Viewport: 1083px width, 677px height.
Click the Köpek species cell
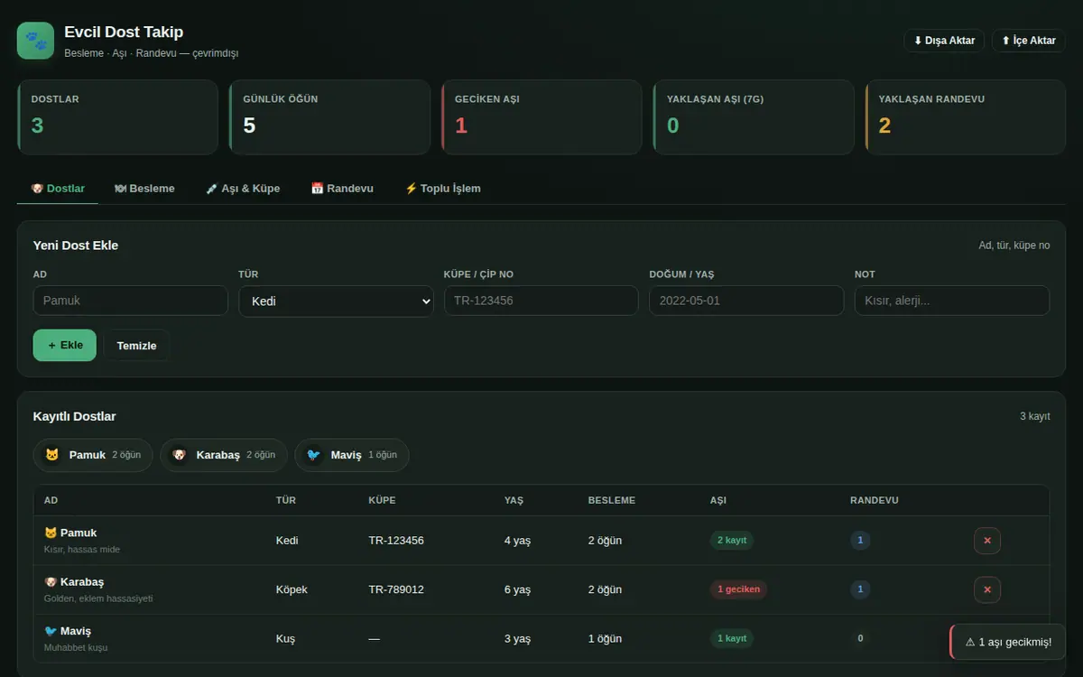pyautogui.click(x=292, y=589)
